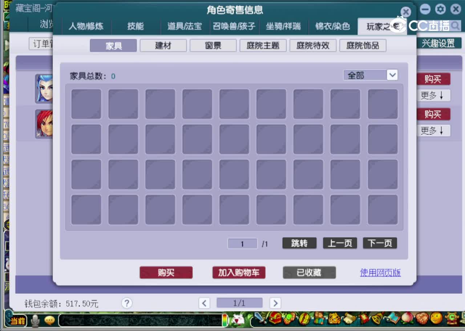Expand the first 更多 option on the right

tap(433, 95)
